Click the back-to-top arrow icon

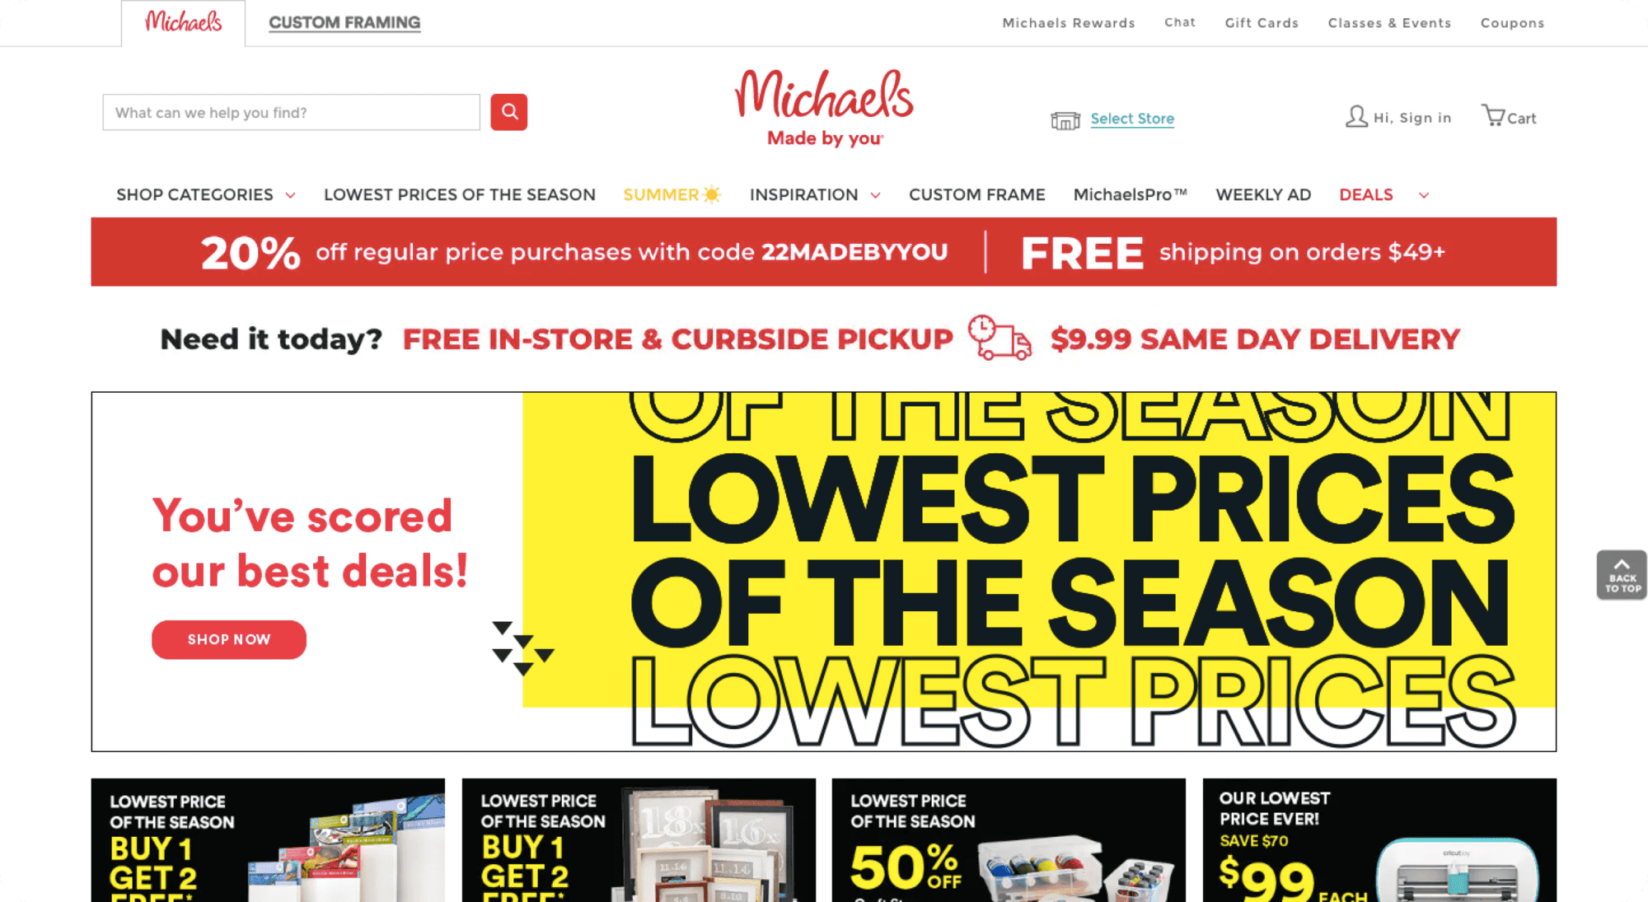point(1622,568)
